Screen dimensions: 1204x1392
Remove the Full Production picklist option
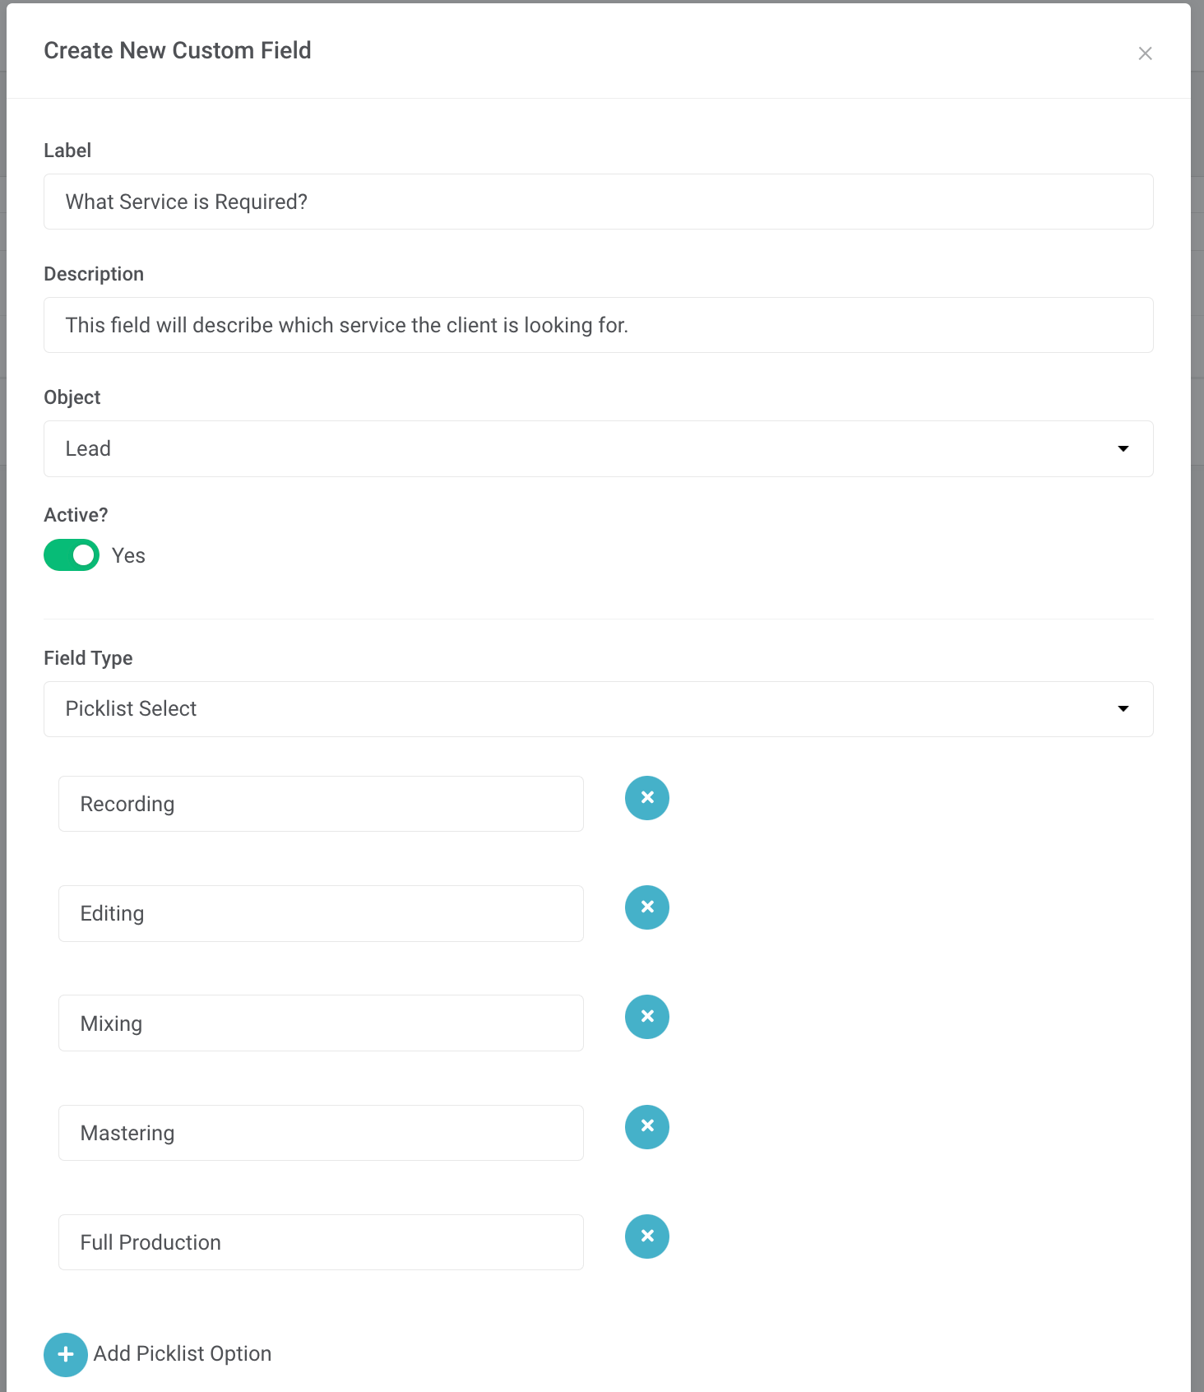click(647, 1237)
